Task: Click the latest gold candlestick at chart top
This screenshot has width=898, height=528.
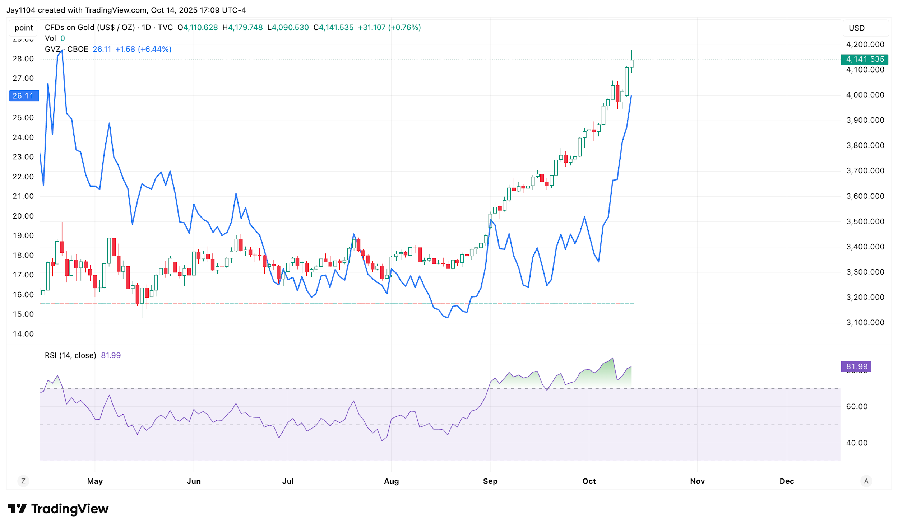Action: point(631,64)
